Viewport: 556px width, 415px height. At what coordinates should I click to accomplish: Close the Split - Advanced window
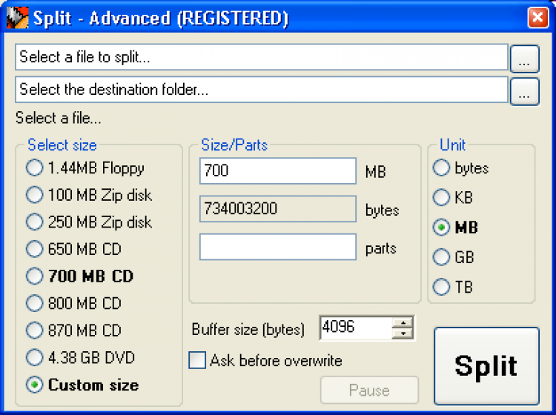[x=537, y=17]
